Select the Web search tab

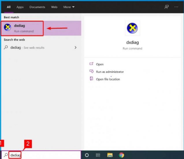coord(54,7)
